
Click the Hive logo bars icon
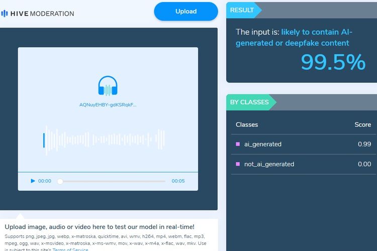[x=4, y=14]
